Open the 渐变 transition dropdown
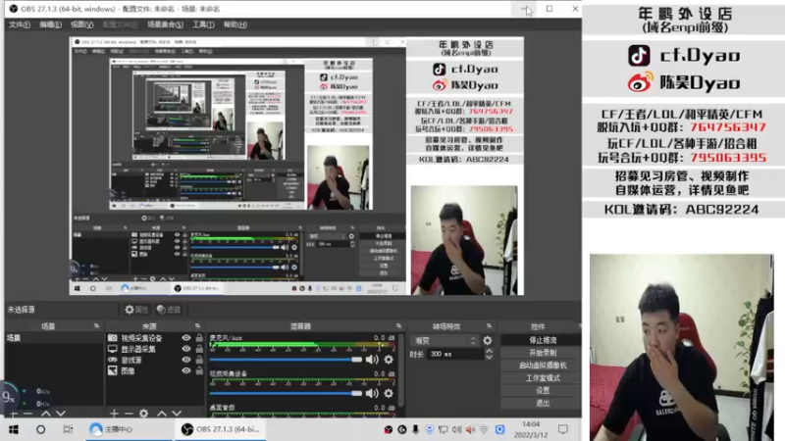The height and width of the screenshot is (441, 785). [x=445, y=340]
